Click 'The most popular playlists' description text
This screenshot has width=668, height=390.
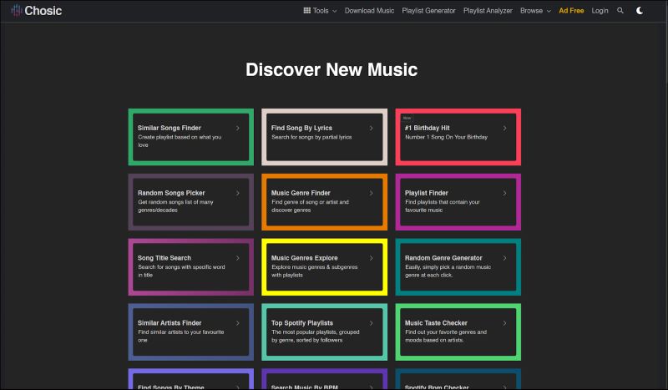(316, 337)
